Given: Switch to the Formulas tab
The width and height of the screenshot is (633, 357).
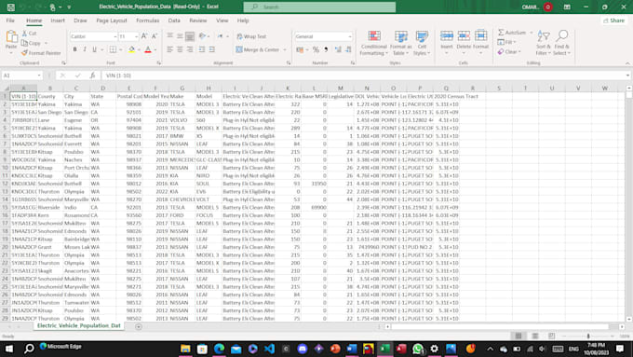Looking at the screenshot, I should [x=147, y=21].
